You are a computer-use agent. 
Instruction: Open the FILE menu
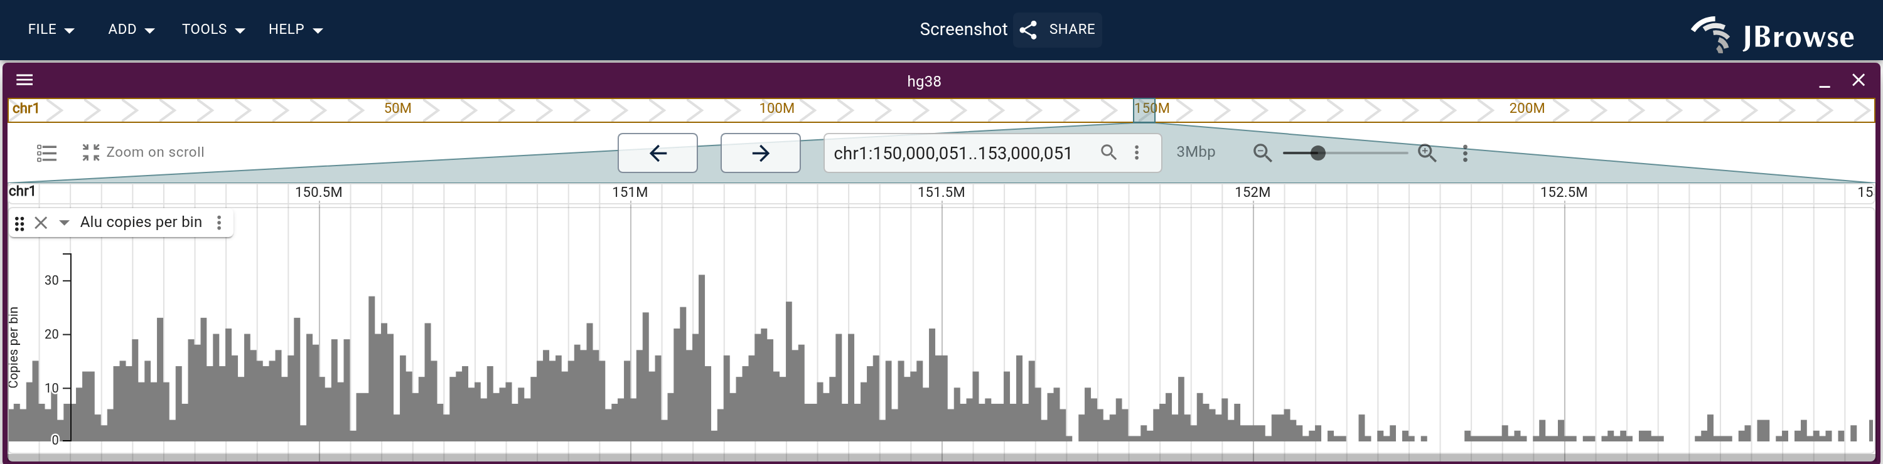50,29
